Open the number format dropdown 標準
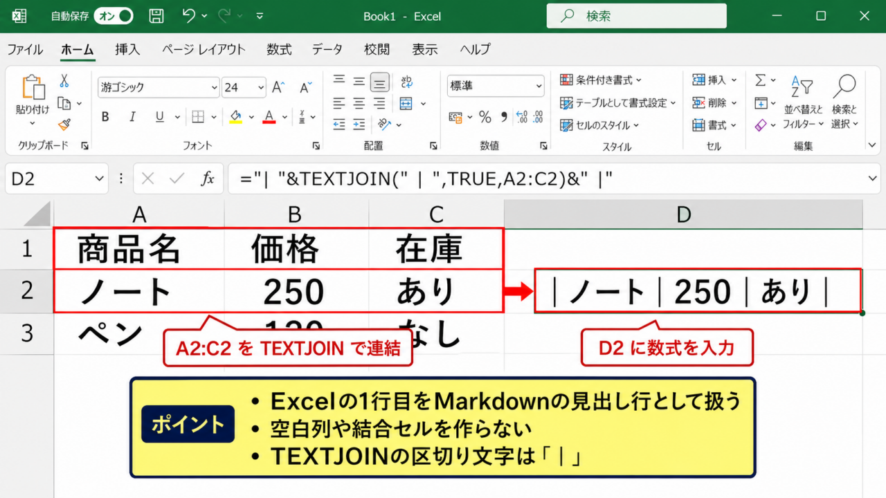Image resolution: width=886 pixels, height=498 pixels. (x=539, y=86)
